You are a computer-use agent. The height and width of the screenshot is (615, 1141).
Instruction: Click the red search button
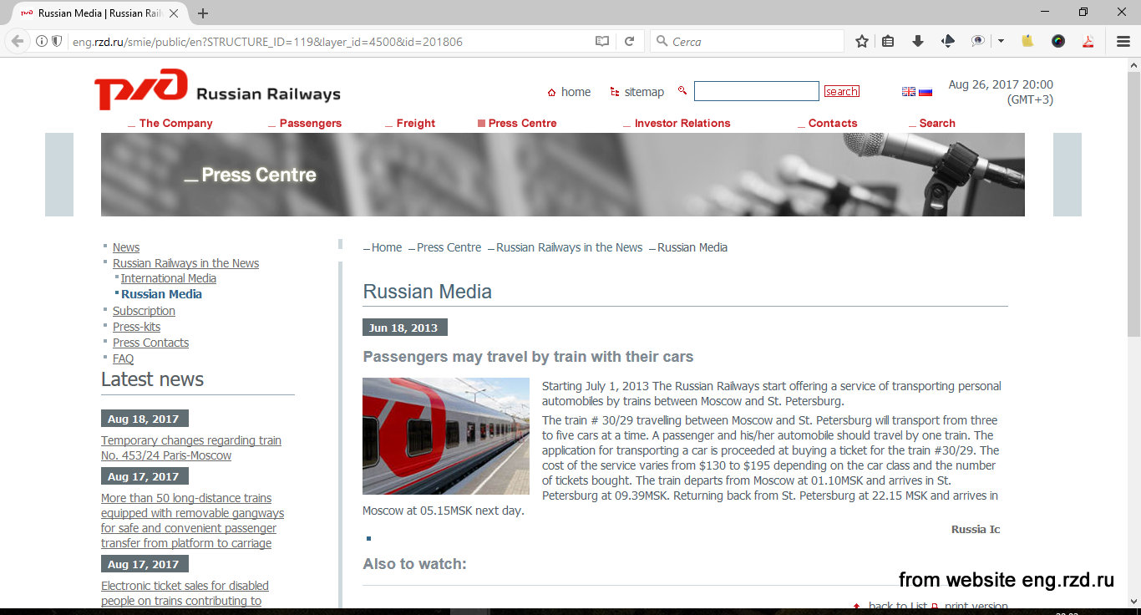(842, 92)
